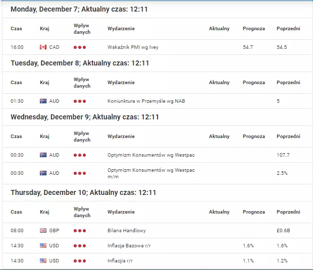Viewport: 313px width, 270px height.
Task: Click impact dots on Westpac m/m row
Action: click(80, 173)
